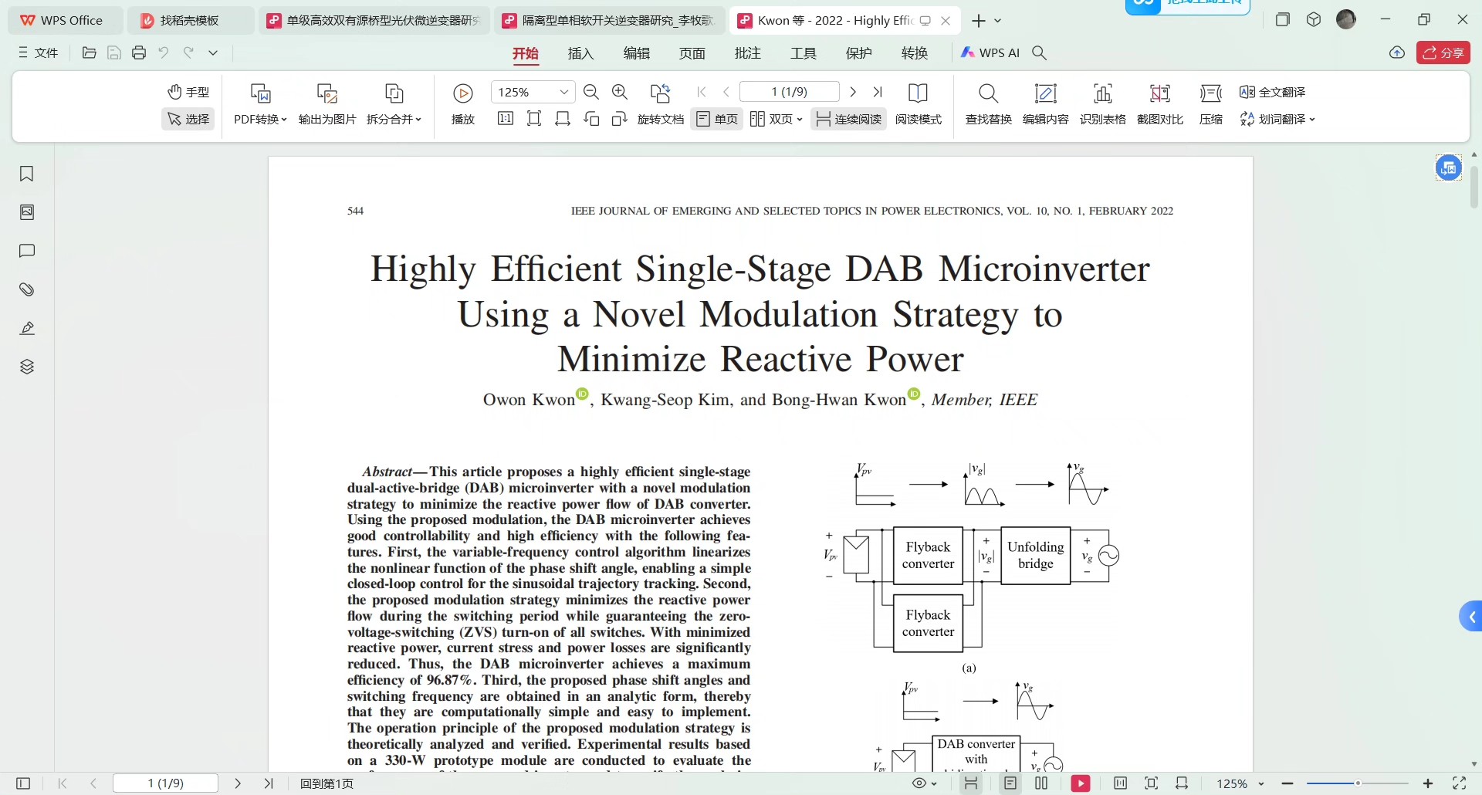
Task: Click search icon next to WPS AI
Action: click(x=1040, y=52)
